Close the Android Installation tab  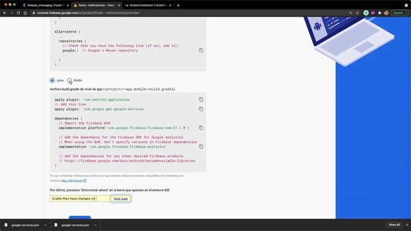[170, 5]
